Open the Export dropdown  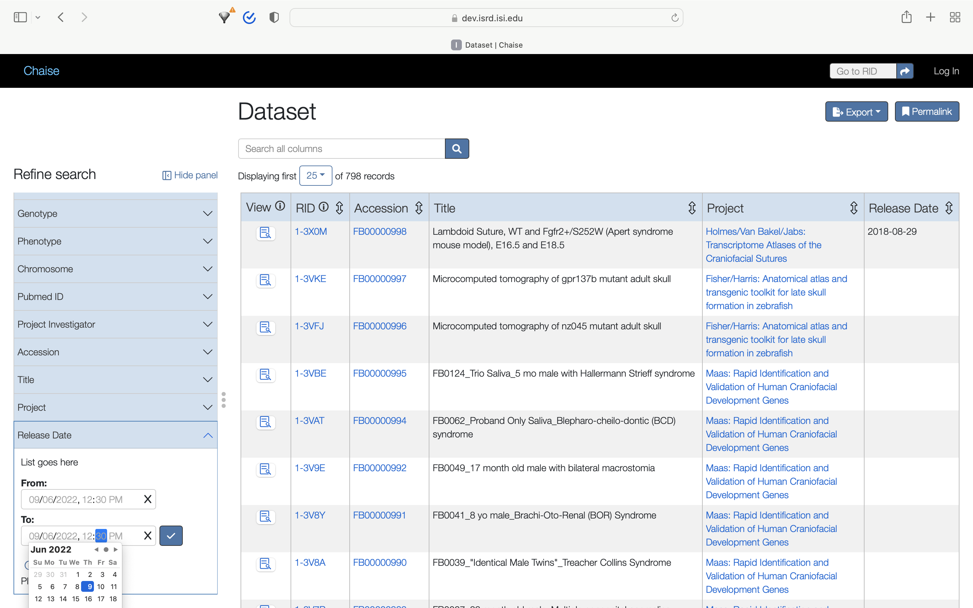pyautogui.click(x=856, y=112)
